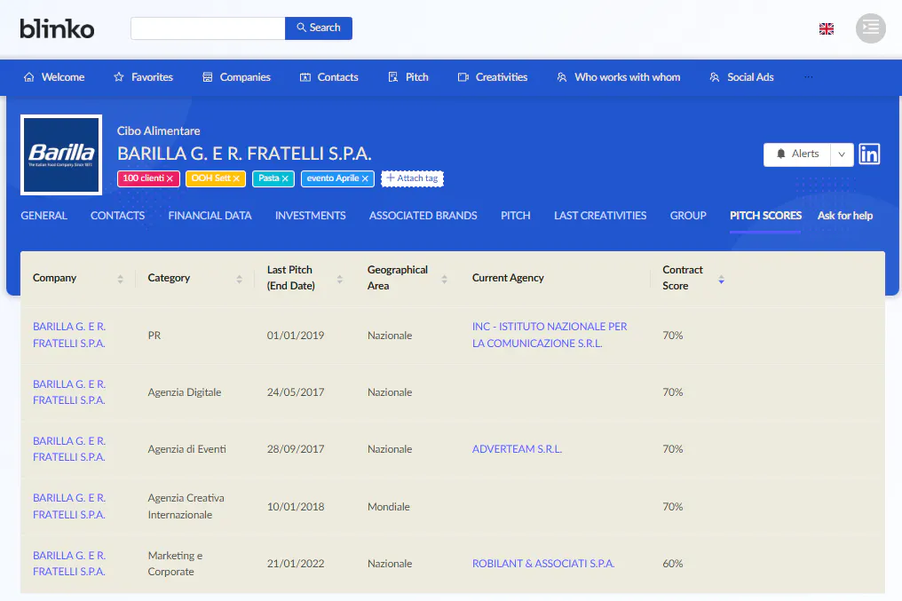Click the 'Current Agency' column header
Viewport: 902px width, 601px height.
[508, 278]
